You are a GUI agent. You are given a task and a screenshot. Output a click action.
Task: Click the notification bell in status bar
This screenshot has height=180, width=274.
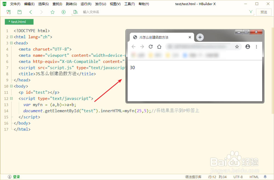click(265, 177)
